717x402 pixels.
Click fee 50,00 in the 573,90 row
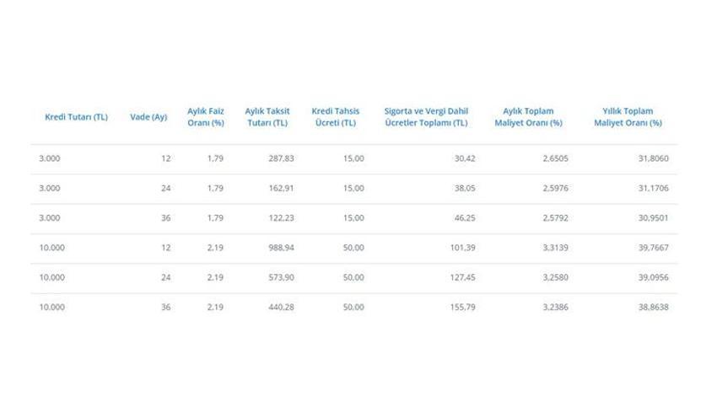coord(354,277)
